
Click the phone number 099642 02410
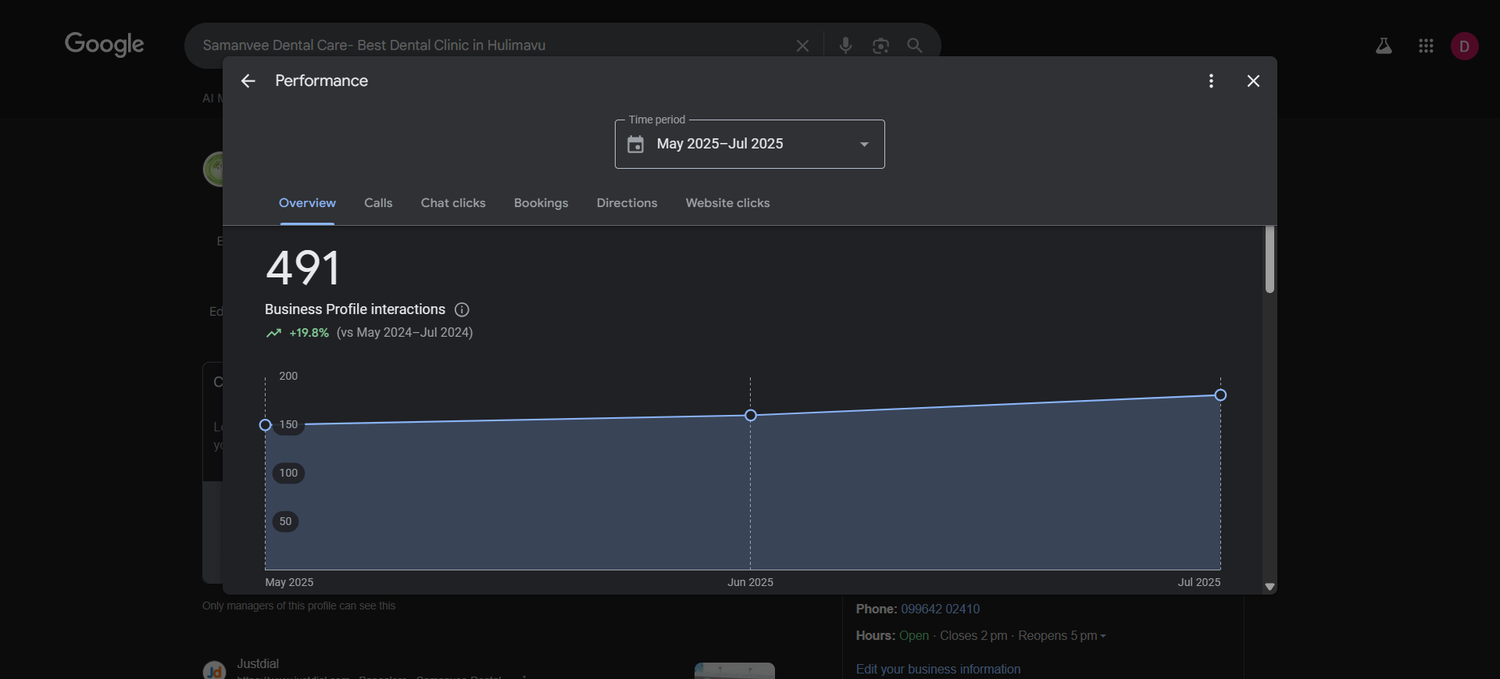coord(940,609)
